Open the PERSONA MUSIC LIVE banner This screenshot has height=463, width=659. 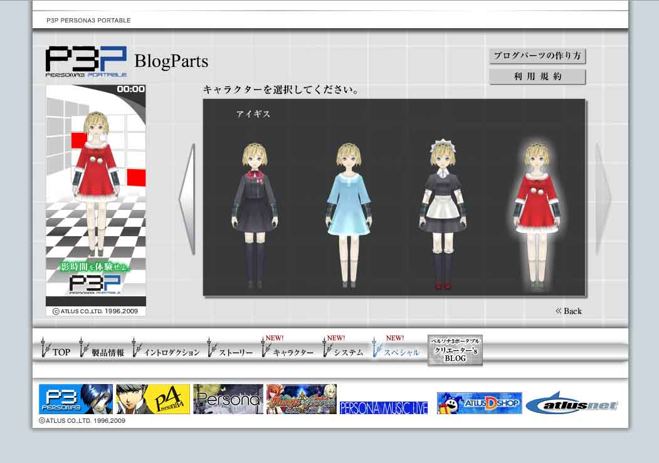coord(384,408)
